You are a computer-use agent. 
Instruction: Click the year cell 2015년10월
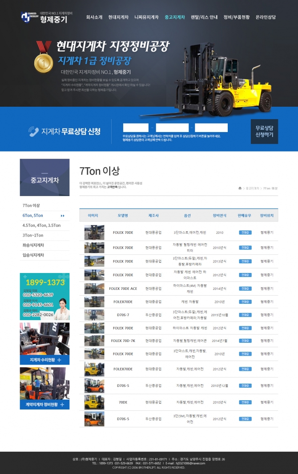tap(219, 315)
